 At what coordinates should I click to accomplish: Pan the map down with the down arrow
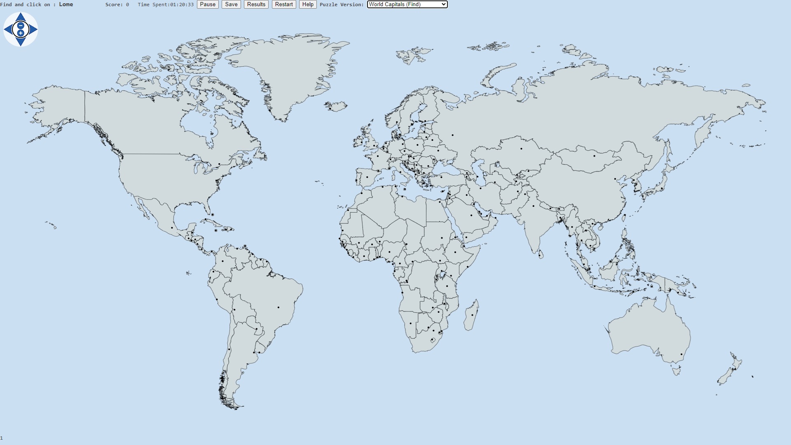(x=21, y=42)
